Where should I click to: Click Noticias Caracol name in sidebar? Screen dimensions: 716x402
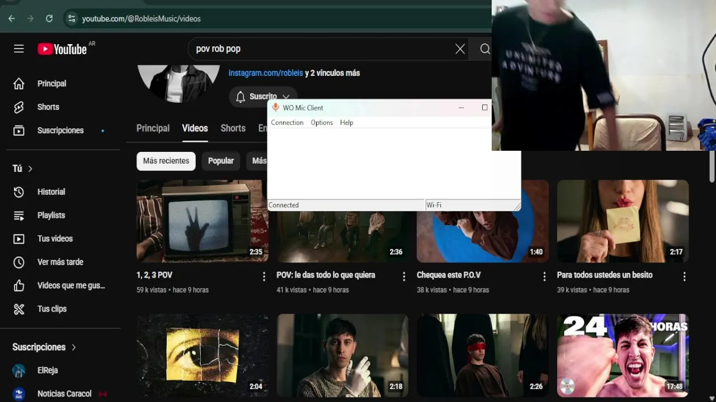64,394
